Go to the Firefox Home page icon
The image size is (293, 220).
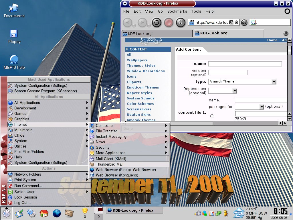(x=181, y=23)
